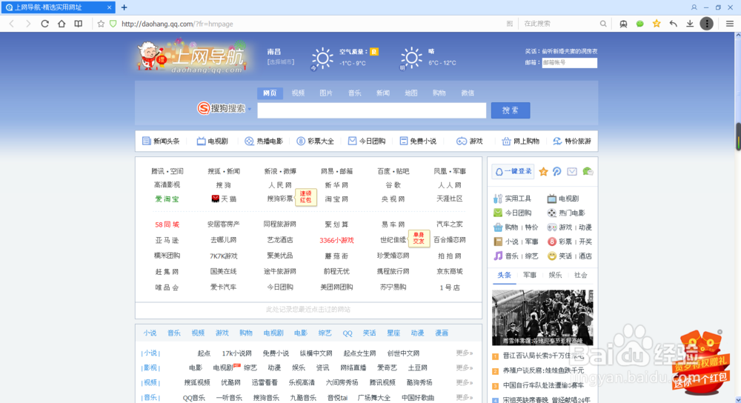Screen dimensions: 741x403
Task: Click 选择城市 to change city
Action: tap(280, 62)
